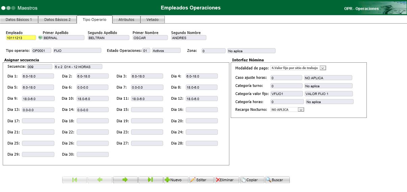407x192 pixels.
Task: Switch to the Vetado tab
Action: coord(152,20)
